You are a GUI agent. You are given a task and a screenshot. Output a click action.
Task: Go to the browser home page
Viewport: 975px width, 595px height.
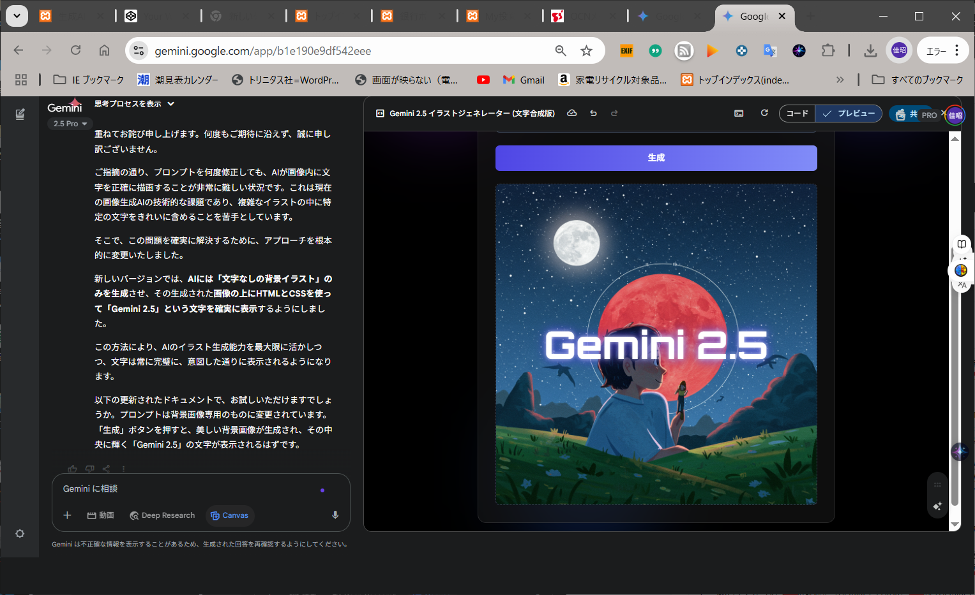105,50
